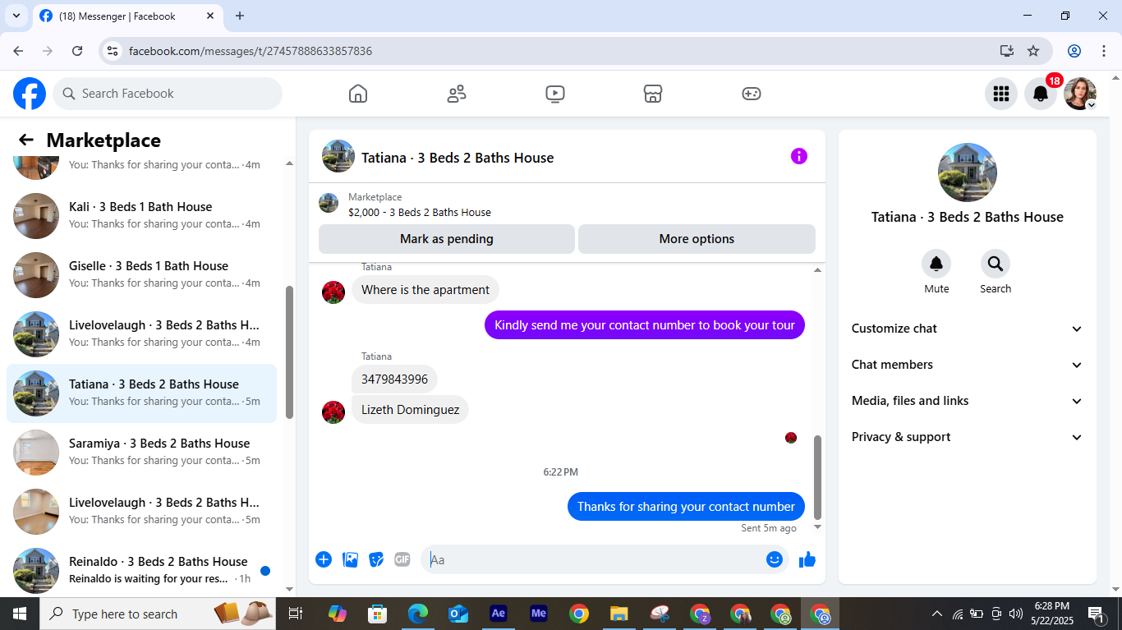
Task: Click the Facebook logo
Action: click(x=30, y=94)
